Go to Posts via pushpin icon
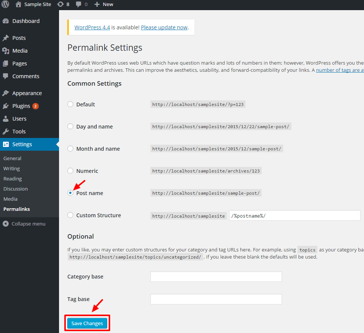Viewport: 364px width, 333px height. (6, 38)
